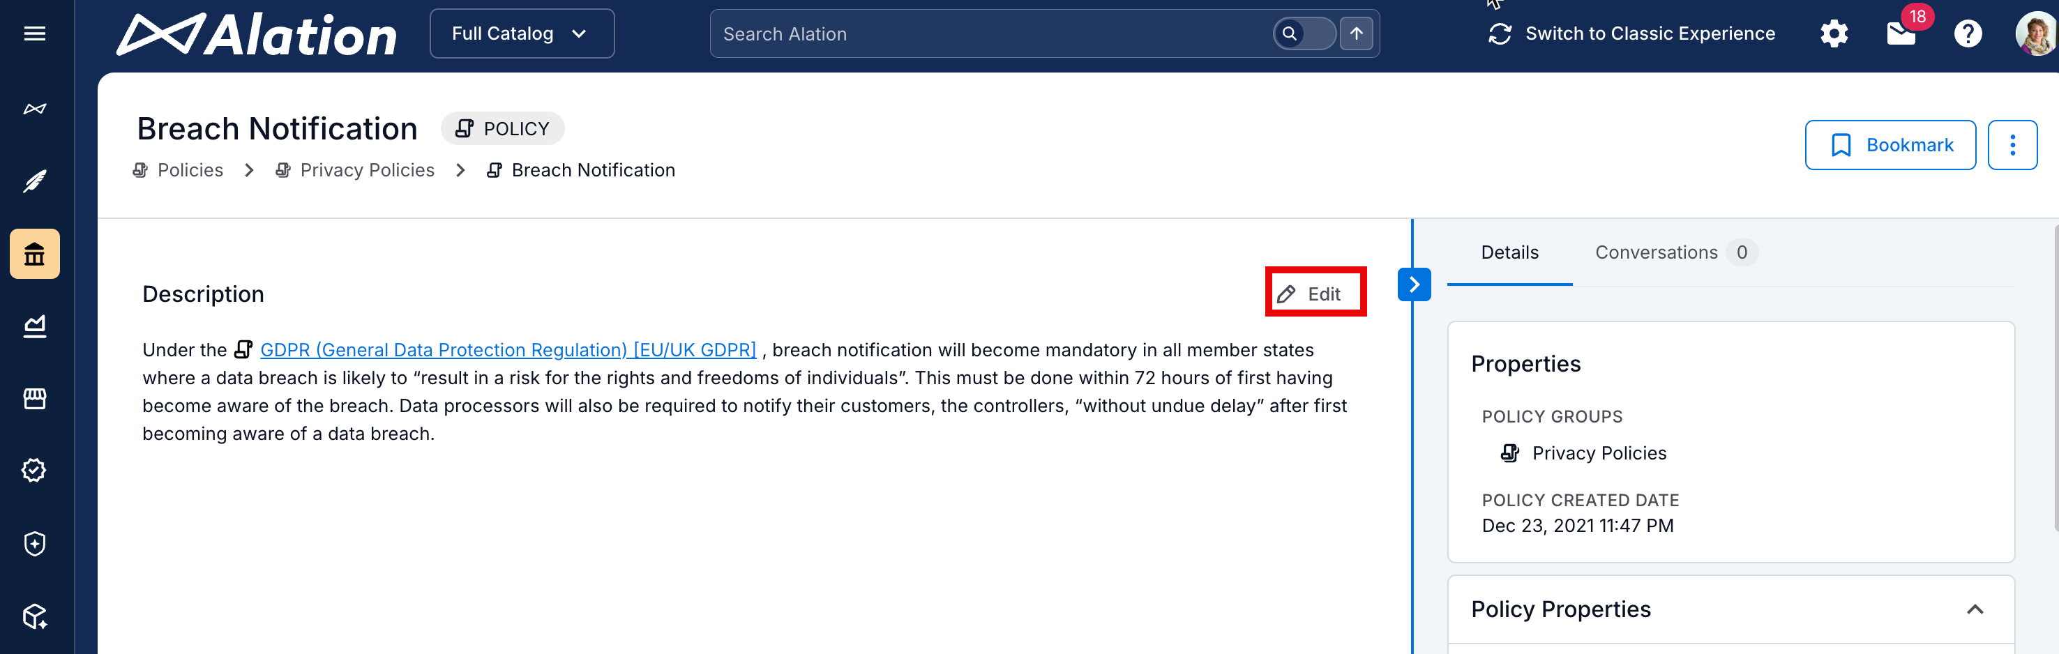Collapse the right details side panel

tap(1414, 284)
